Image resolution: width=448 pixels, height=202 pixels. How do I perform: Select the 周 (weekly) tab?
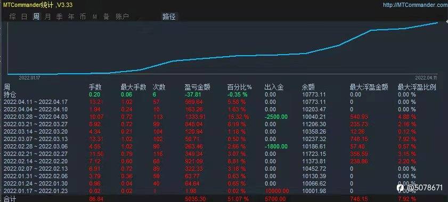point(36,17)
